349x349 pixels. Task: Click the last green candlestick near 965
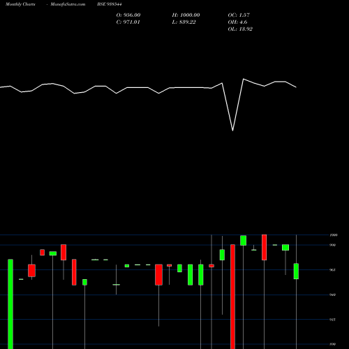pyautogui.click(x=296, y=272)
